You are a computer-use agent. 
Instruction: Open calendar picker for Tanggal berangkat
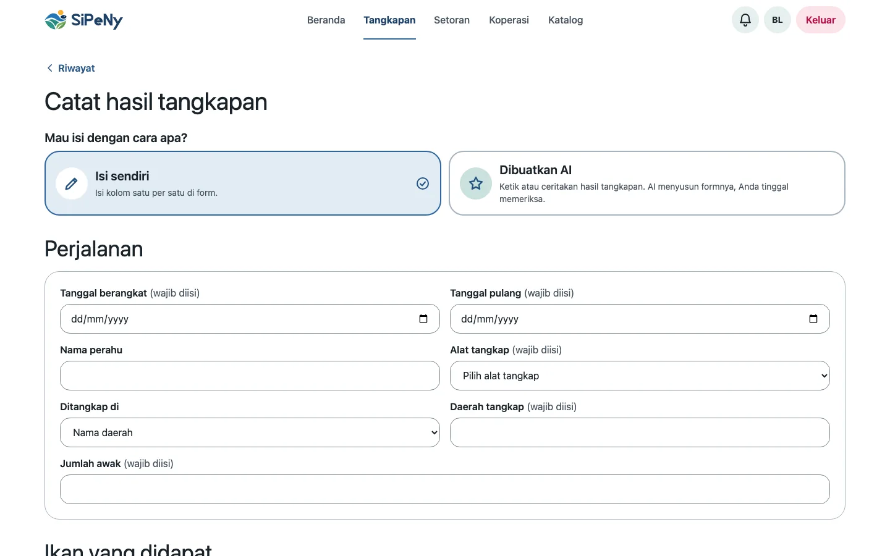click(x=423, y=319)
